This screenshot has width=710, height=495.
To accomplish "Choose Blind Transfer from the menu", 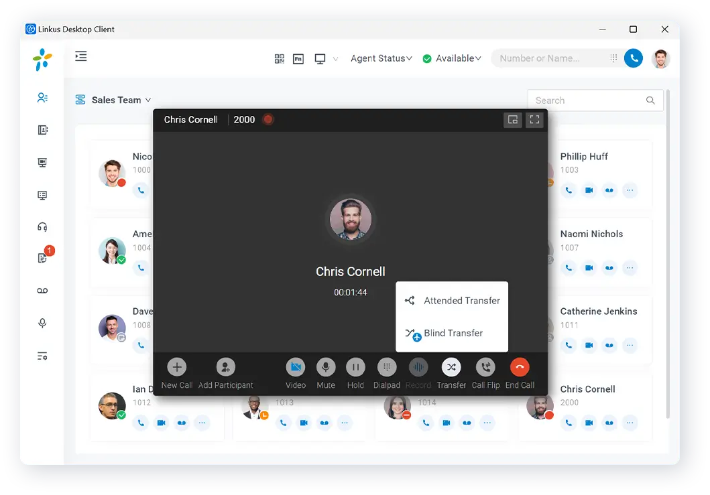I will 453,333.
